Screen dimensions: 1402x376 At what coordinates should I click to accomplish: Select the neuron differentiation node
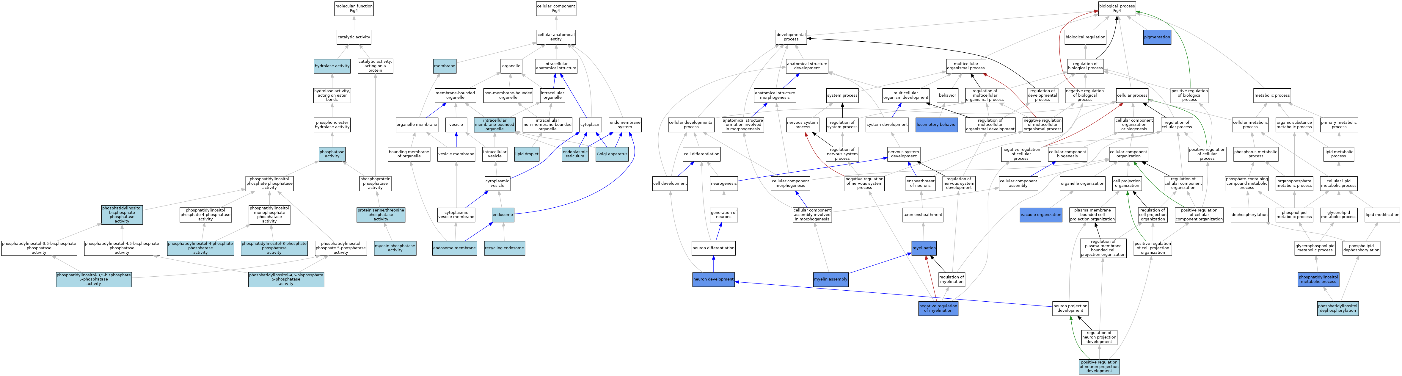(714, 248)
